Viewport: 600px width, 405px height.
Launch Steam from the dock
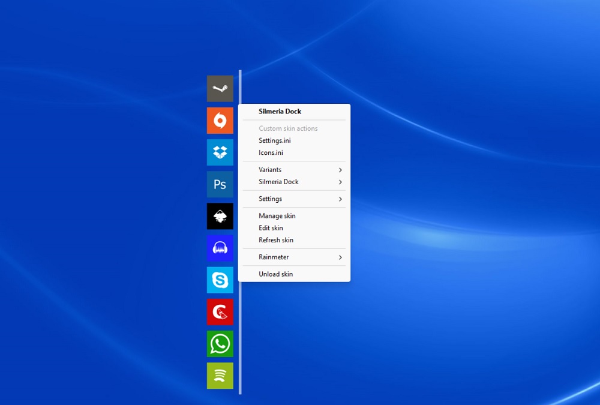pyautogui.click(x=220, y=88)
